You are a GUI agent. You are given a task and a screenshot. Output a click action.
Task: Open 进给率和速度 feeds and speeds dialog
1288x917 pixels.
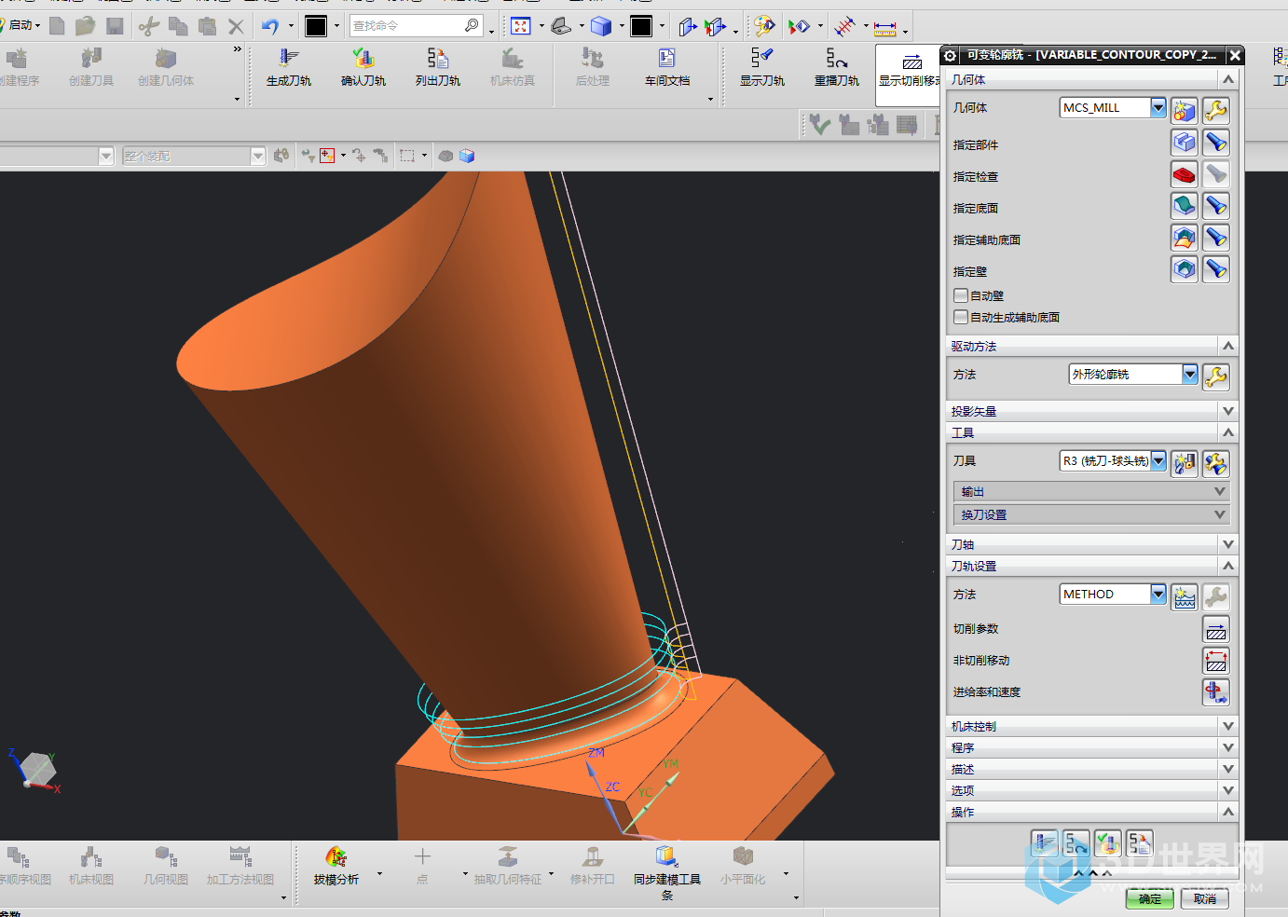coord(1215,692)
